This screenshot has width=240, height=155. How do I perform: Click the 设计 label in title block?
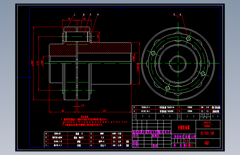[x=135, y=136]
